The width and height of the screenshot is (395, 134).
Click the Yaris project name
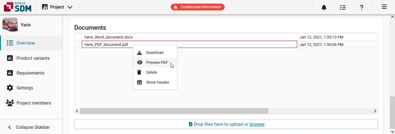point(26,25)
